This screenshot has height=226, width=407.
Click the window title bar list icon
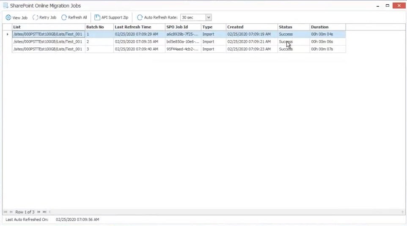5,5
